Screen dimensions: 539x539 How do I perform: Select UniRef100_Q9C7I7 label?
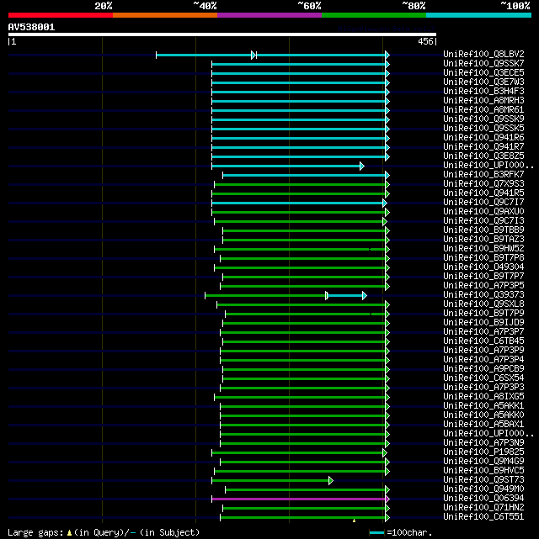click(483, 203)
